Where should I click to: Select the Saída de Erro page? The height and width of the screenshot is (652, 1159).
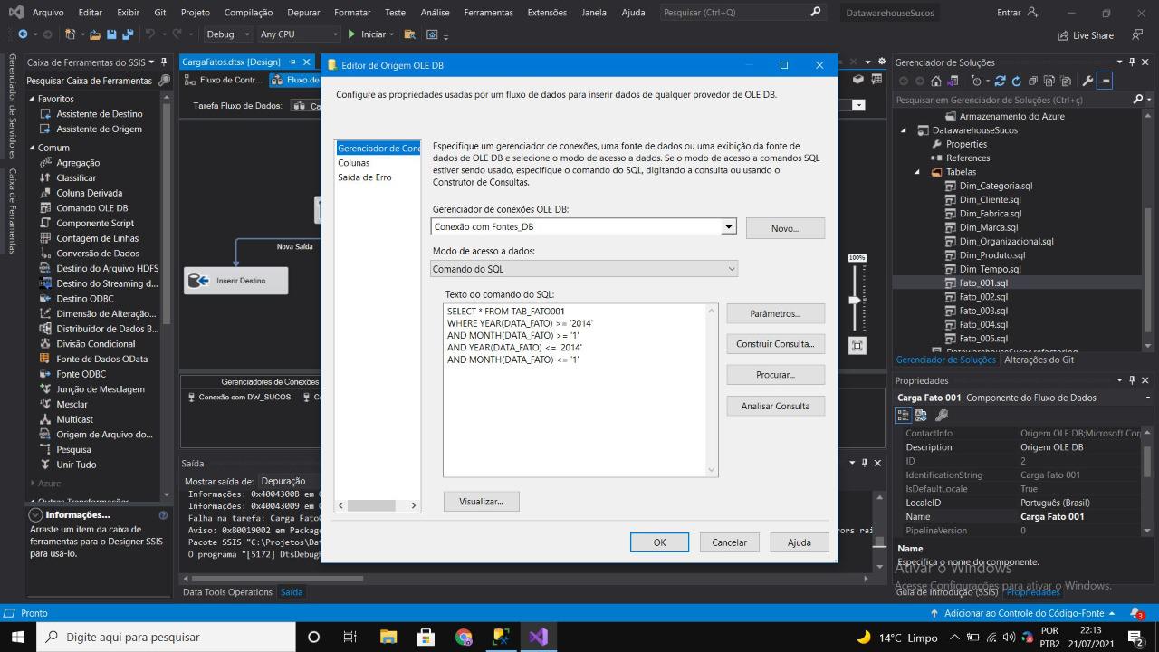coord(364,177)
